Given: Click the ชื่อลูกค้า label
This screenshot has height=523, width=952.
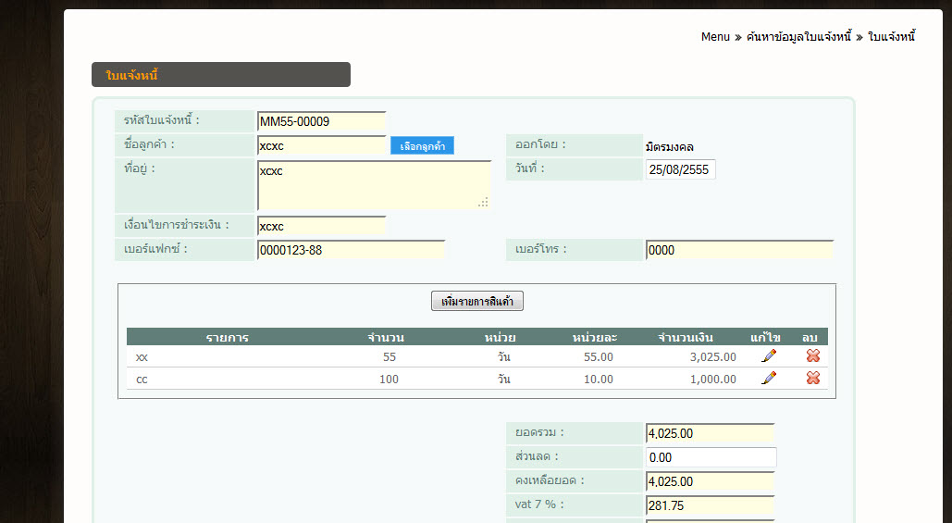Looking at the screenshot, I should click(x=149, y=144).
